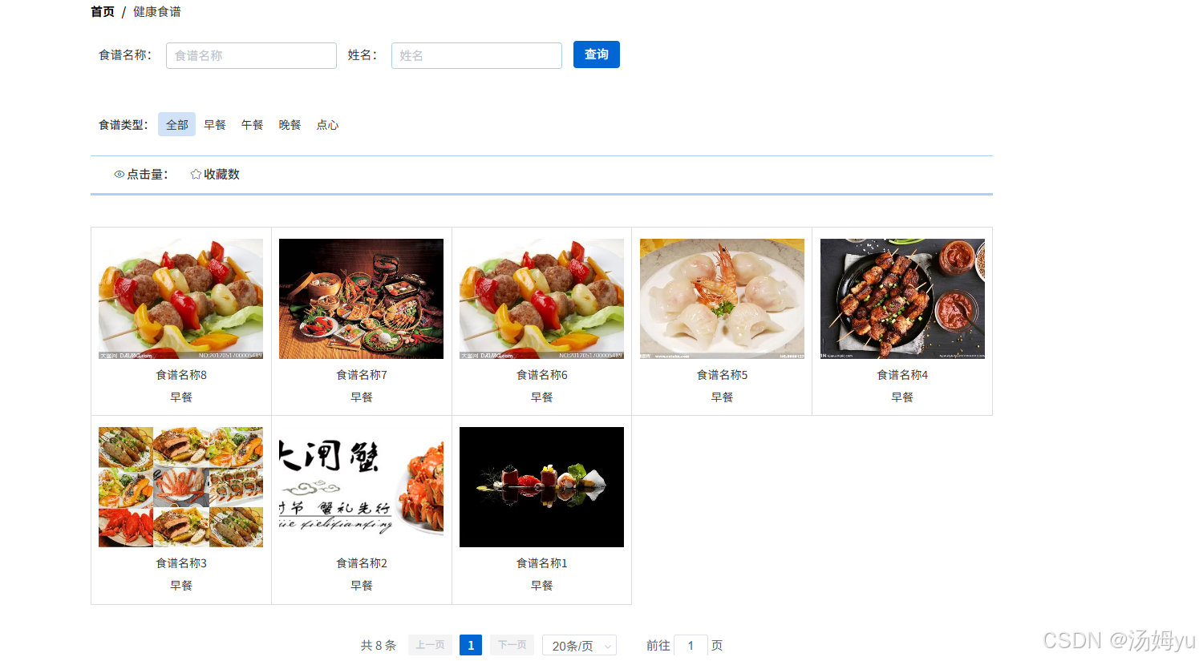Click the 食谱名称8 title text
This screenshot has height=661, width=1199.
pyautogui.click(x=181, y=375)
